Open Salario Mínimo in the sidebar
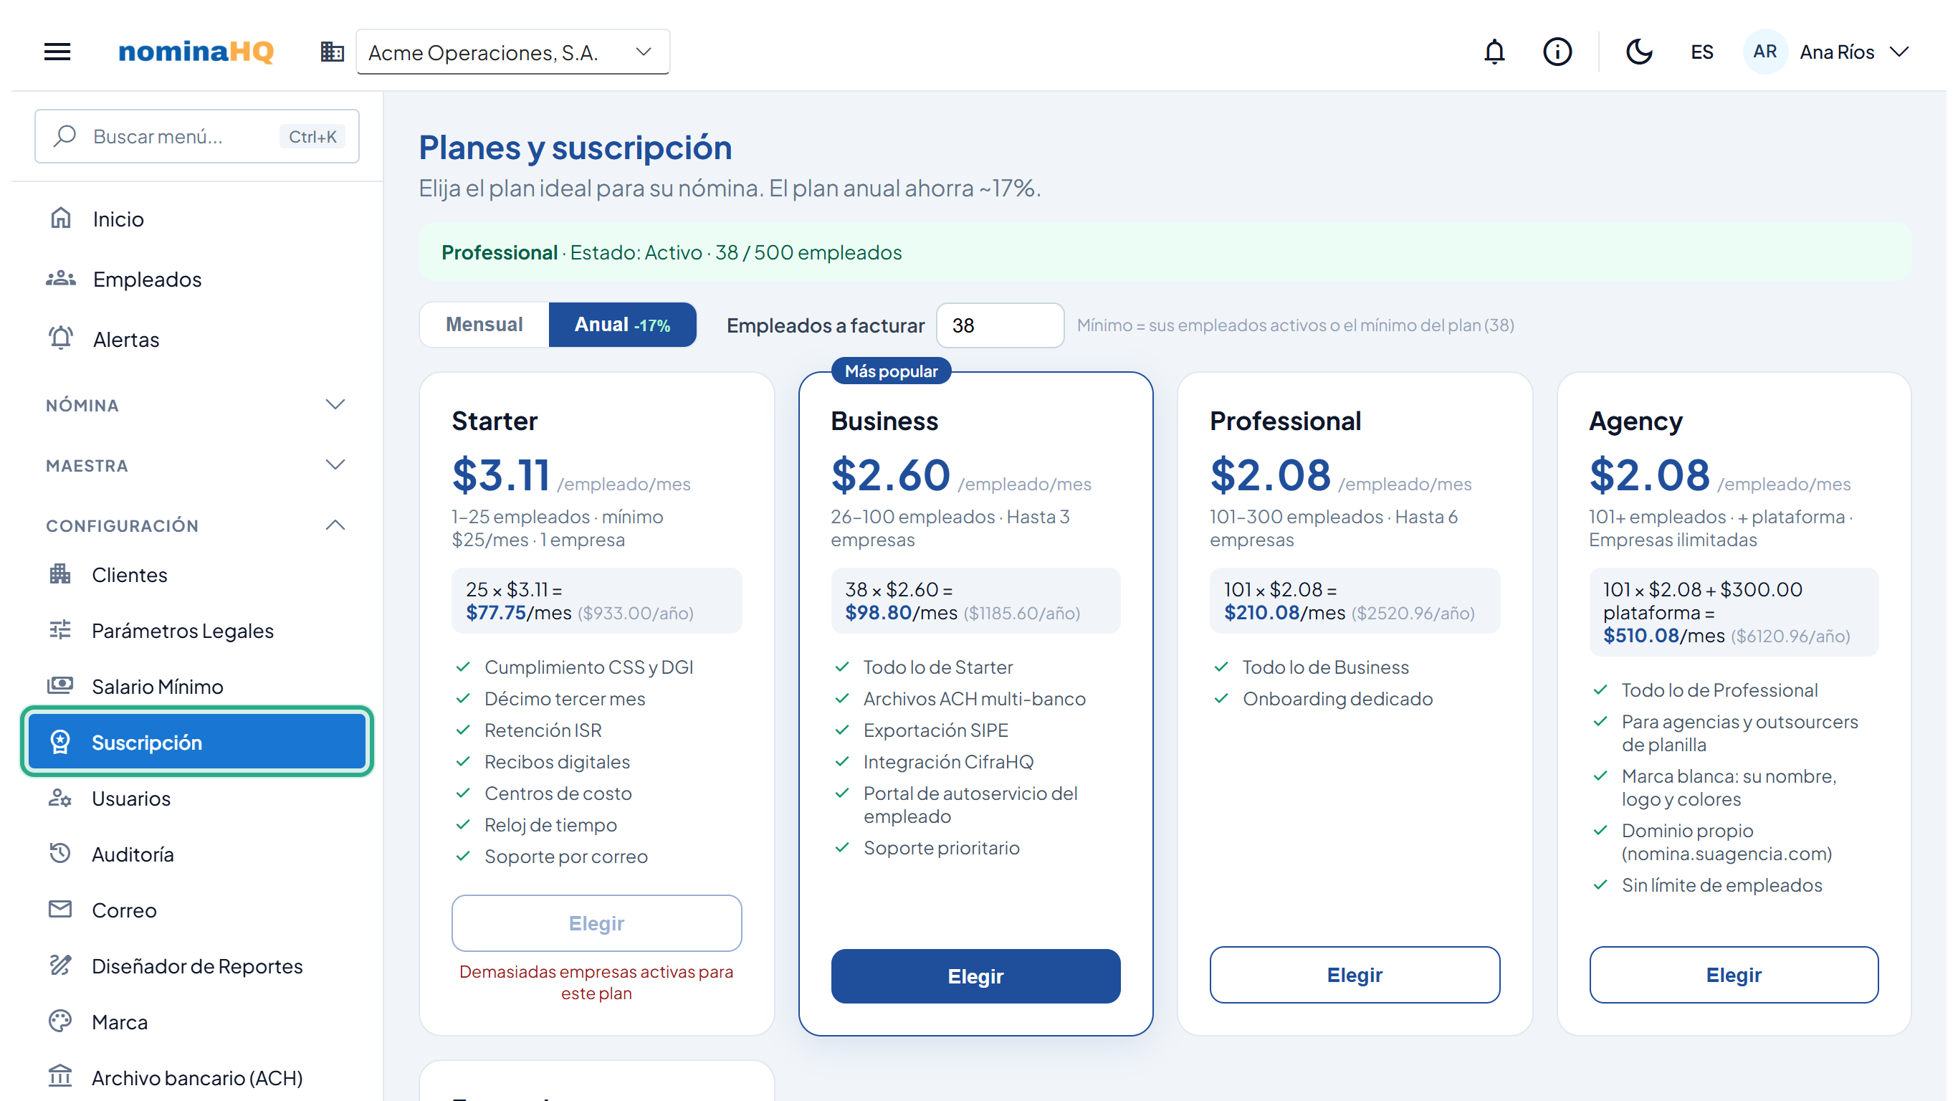 tap(196, 686)
